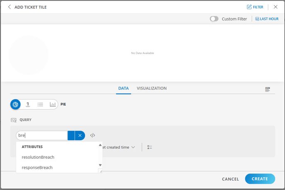
Task: Click the Create button
Action: 260,179
